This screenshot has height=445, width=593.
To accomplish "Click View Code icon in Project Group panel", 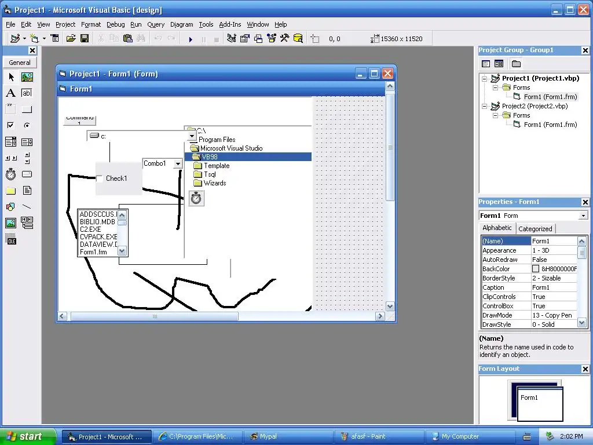I will pyautogui.click(x=486, y=64).
